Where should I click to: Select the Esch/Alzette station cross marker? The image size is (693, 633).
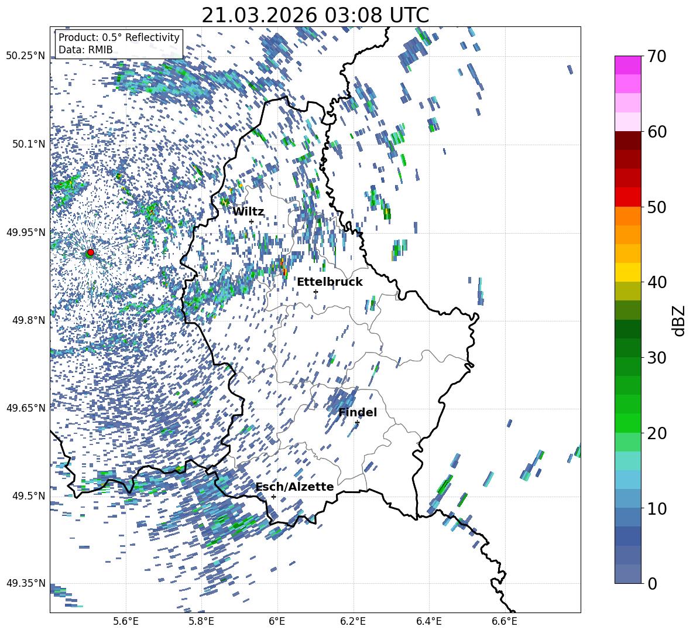[273, 497]
